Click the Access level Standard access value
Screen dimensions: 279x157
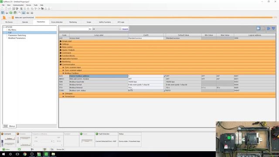tap(146, 38)
